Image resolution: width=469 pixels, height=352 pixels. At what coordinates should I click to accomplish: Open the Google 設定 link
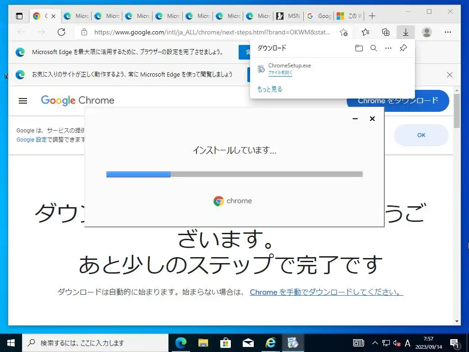click(x=32, y=140)
